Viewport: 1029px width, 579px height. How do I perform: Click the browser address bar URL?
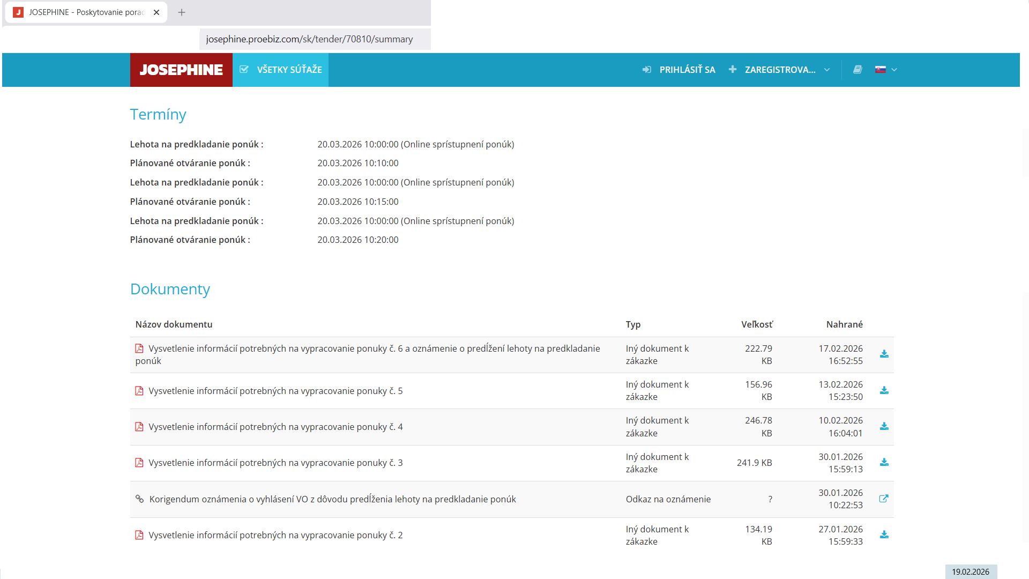tap(309, 39)
